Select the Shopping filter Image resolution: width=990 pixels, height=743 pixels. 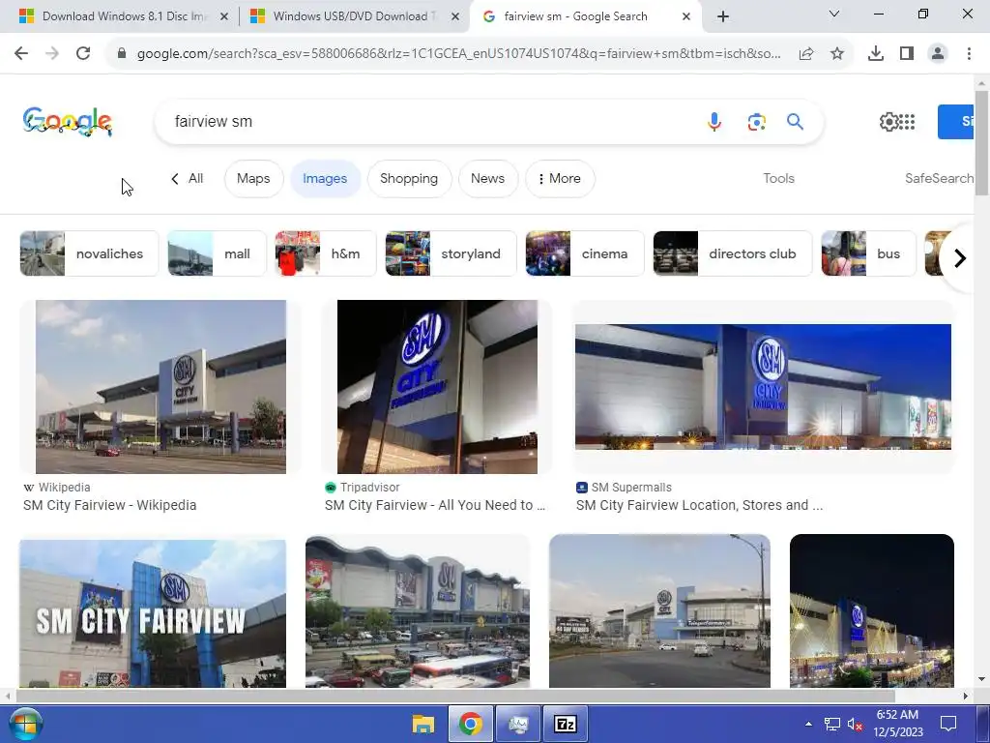(x=409, y=179)
